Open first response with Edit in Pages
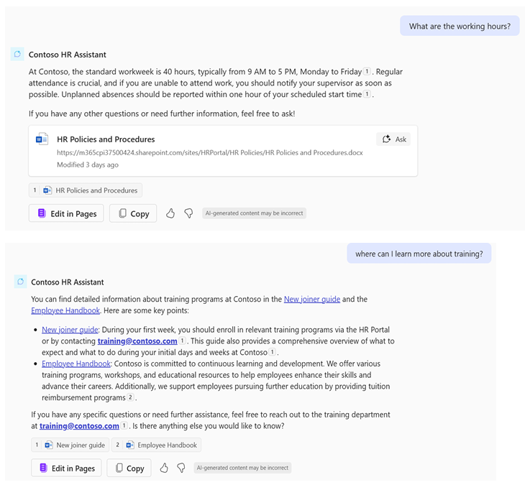The height and width of the screenshot is (490, 525). 66,213
